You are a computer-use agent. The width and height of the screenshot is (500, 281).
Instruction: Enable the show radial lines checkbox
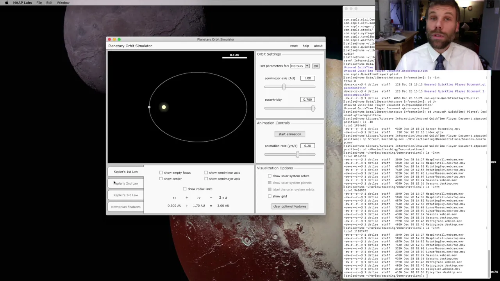[185, 189]
